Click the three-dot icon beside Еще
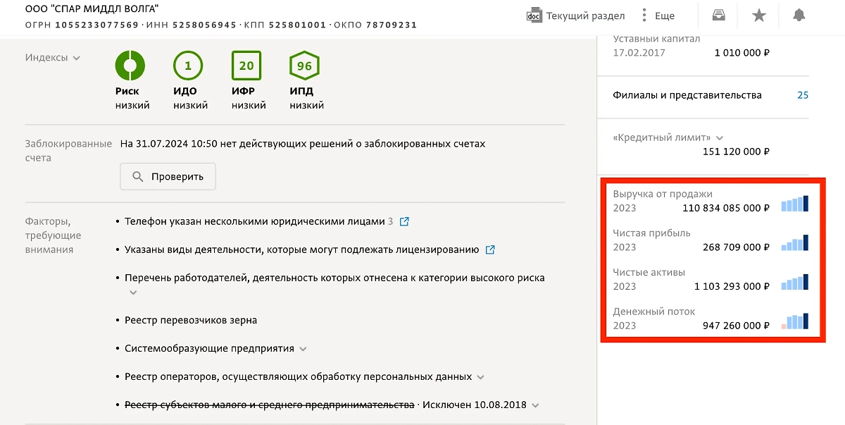The width and height of the screenshot is (845, 425). (644, 14)
